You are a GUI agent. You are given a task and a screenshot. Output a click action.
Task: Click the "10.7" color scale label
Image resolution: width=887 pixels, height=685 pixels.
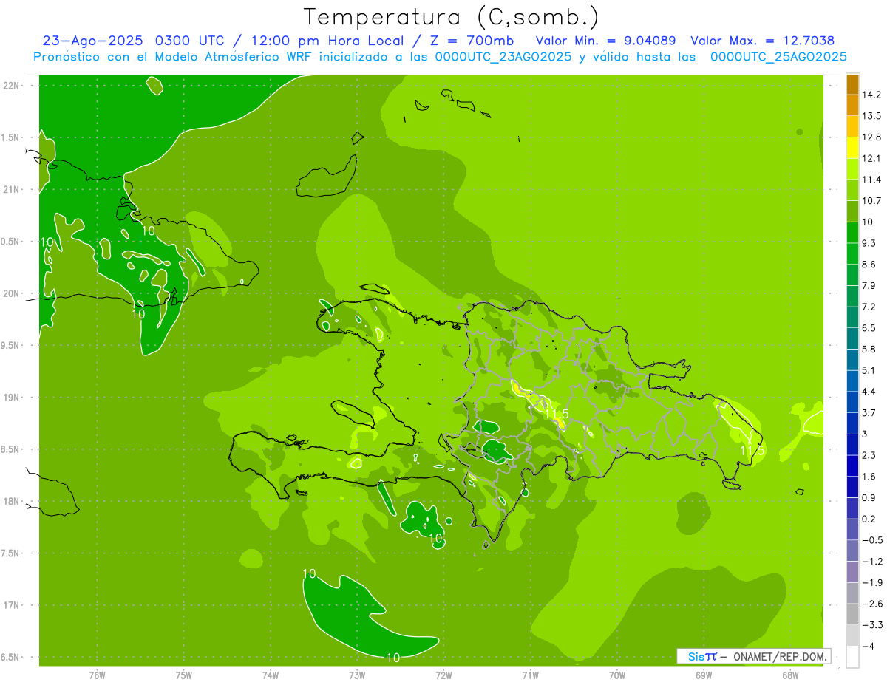pyautogui.click(x=872, y=201)
